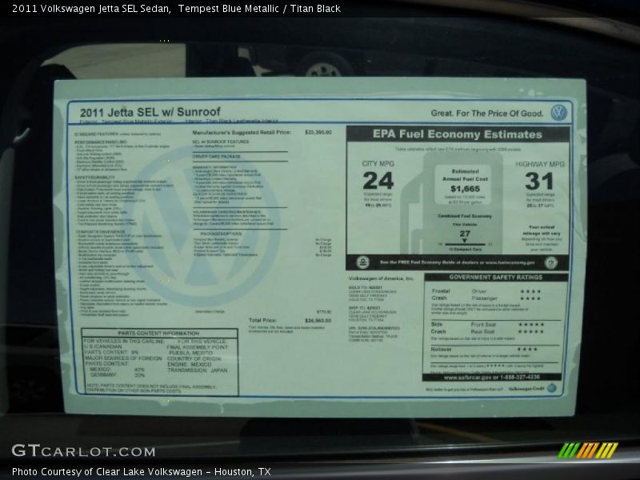The width and height of the screenshot is (640, 480).
Task: Open the Government Safety Ratings header
Action: coord(496,276)
